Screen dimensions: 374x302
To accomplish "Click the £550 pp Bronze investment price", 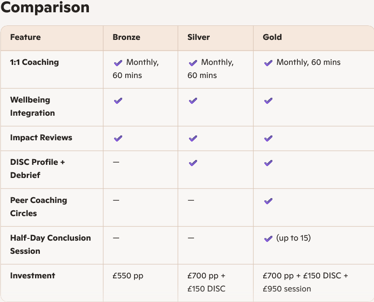I will coord(128,276).
